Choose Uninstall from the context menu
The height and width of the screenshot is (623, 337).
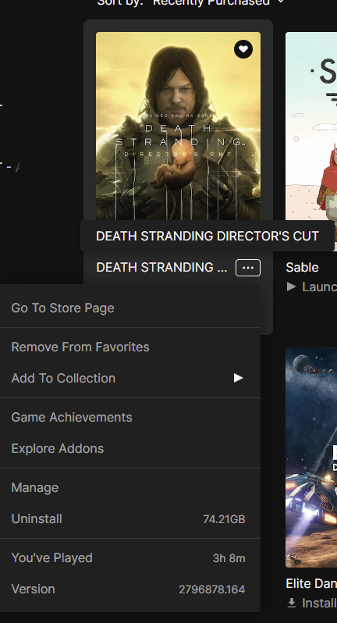[130, 518]
